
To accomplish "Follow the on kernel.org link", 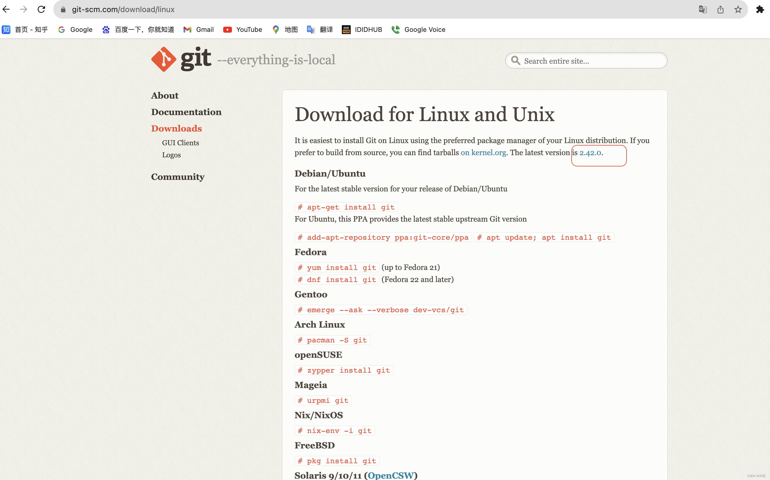I will (x=483, y=153).
